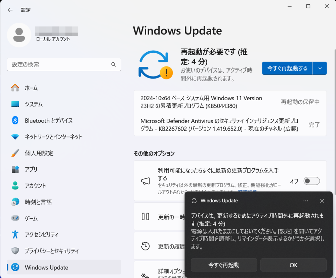336x278 pixels.
Task: Click the update history clock icon
Action: tap(145, 246)
